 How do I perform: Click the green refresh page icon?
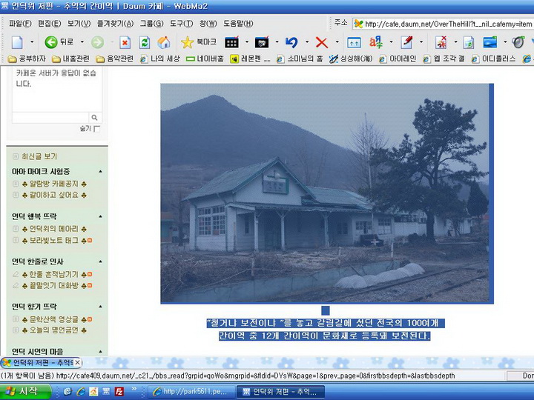145,42
